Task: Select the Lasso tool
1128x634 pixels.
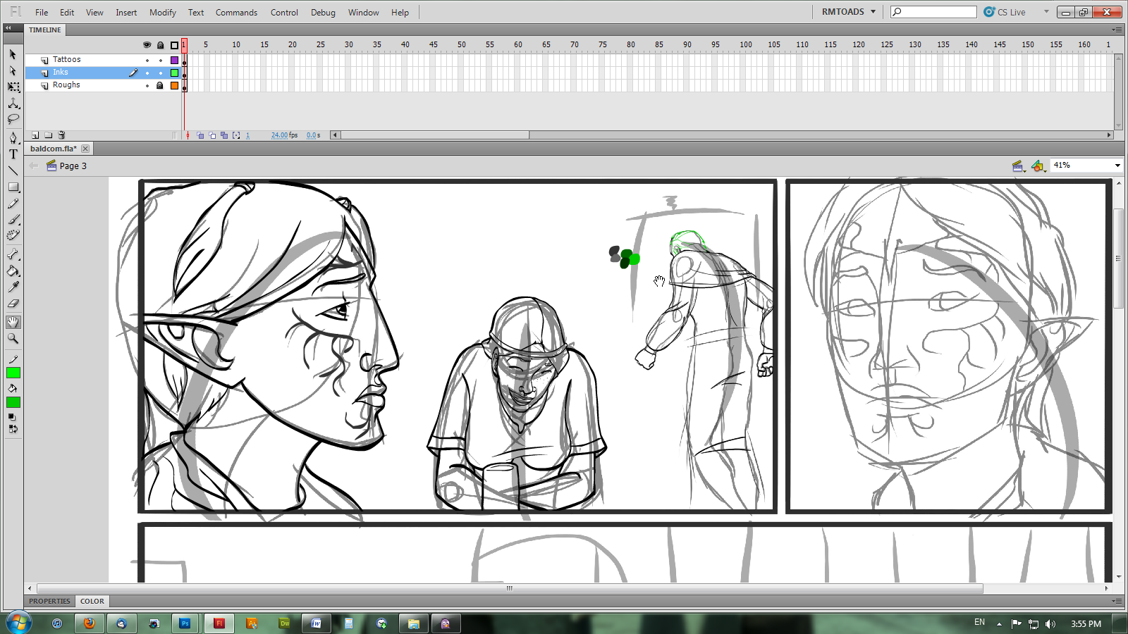Action: pos(13,119)
